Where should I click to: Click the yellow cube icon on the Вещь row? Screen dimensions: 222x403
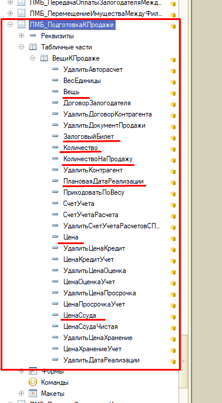[x=173, y=93]
